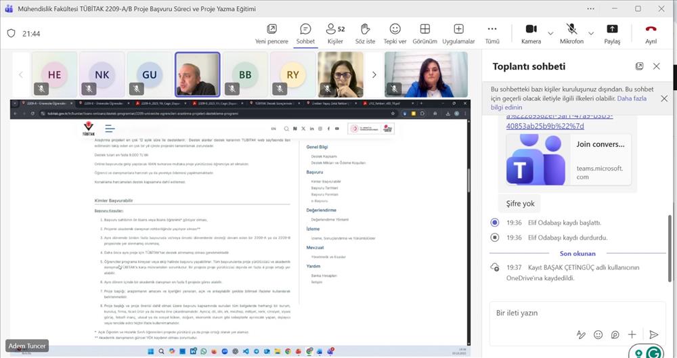Dismiss the chat info banner
The height and width of the screenshot is (358, 677).
tap(663, 98)
